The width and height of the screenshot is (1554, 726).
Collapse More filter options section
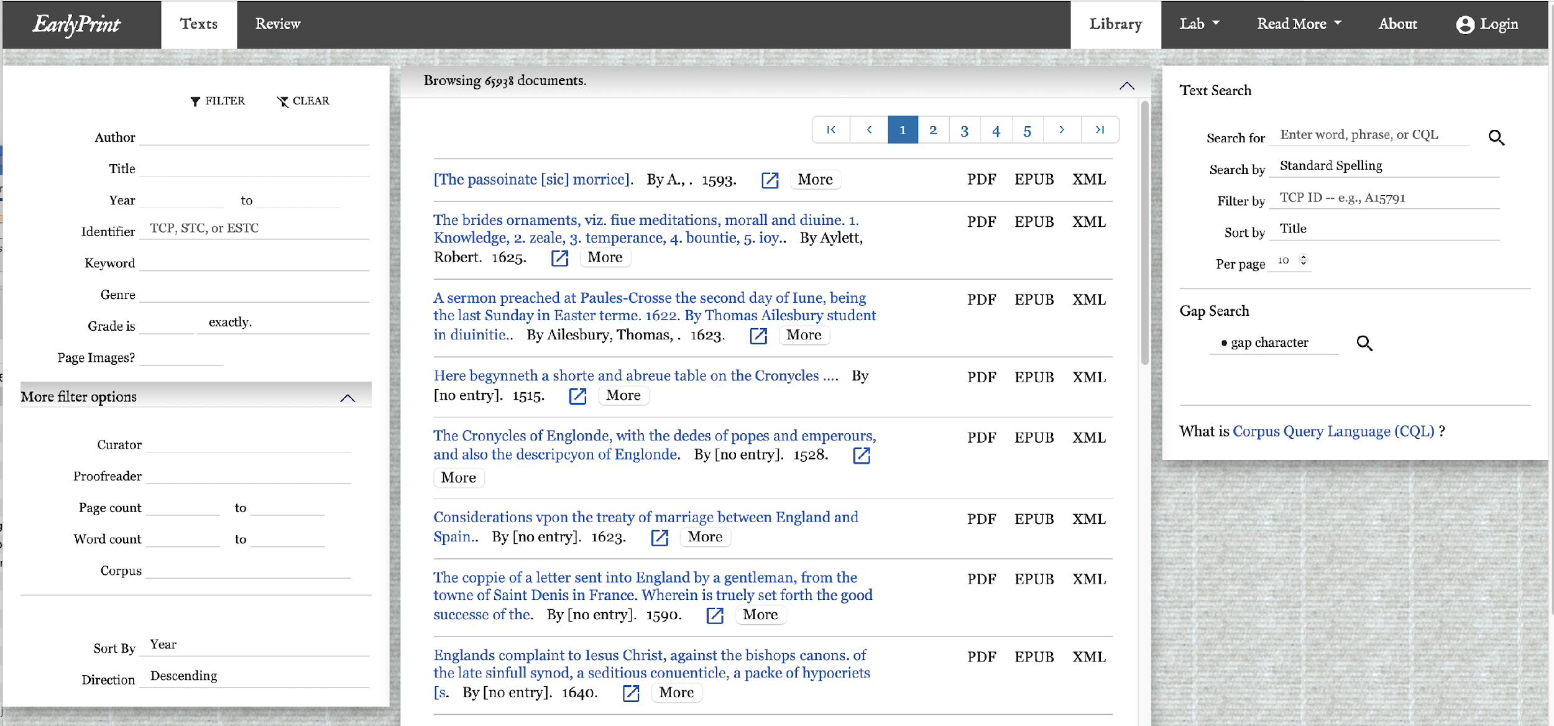(347, 398)
